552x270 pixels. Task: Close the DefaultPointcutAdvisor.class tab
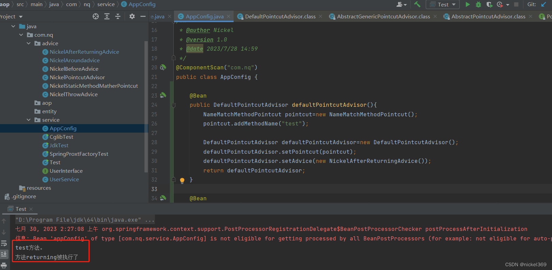click(x=320, y=16)
